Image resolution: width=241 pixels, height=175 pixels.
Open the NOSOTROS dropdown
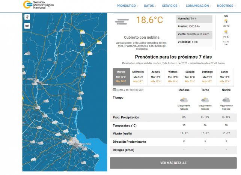(x=226, y=6)
